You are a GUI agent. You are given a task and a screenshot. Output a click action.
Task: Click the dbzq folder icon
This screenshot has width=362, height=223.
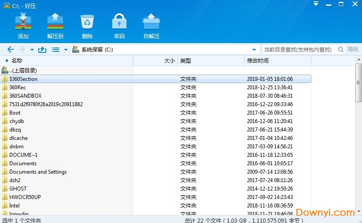4,130
